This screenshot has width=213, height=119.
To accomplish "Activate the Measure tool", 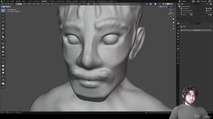I will click(3, 36).
